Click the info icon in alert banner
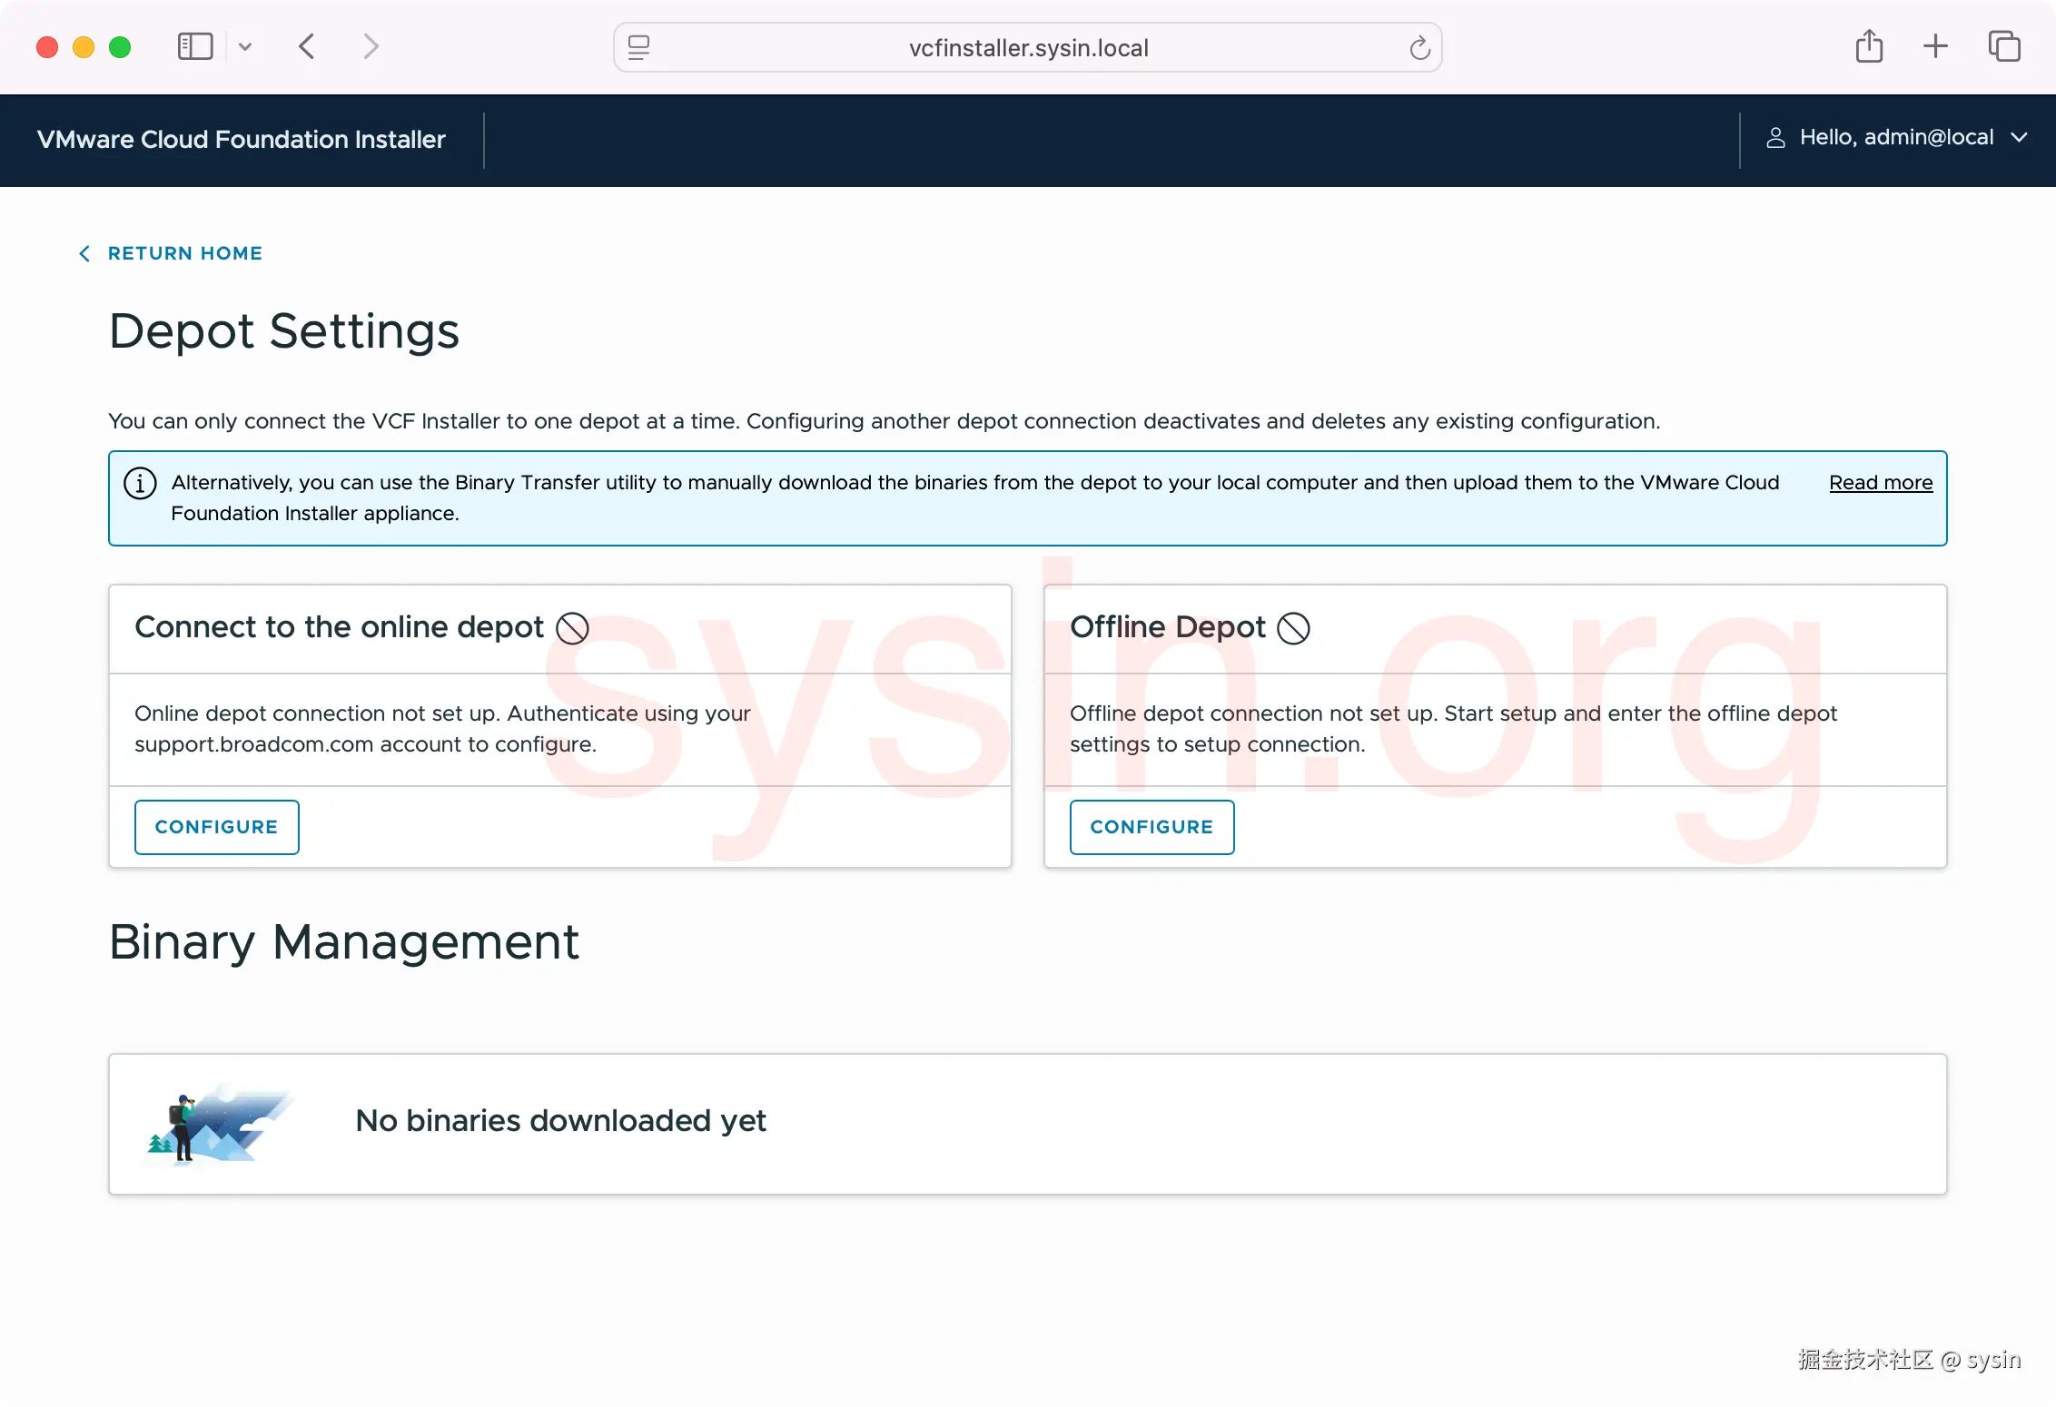The width and height of the screenshot is (2056, 1407). (x=140, y=483)
